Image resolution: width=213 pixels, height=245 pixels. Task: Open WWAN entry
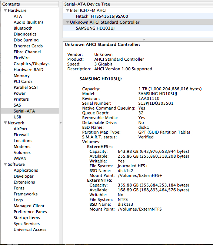[x=20, y=159]
